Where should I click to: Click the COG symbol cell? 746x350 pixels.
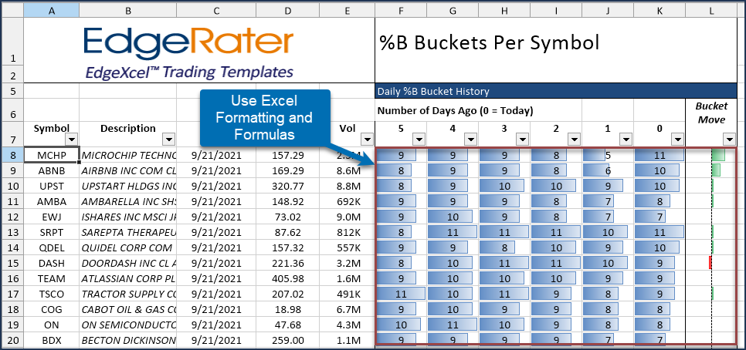click(52, 309)
